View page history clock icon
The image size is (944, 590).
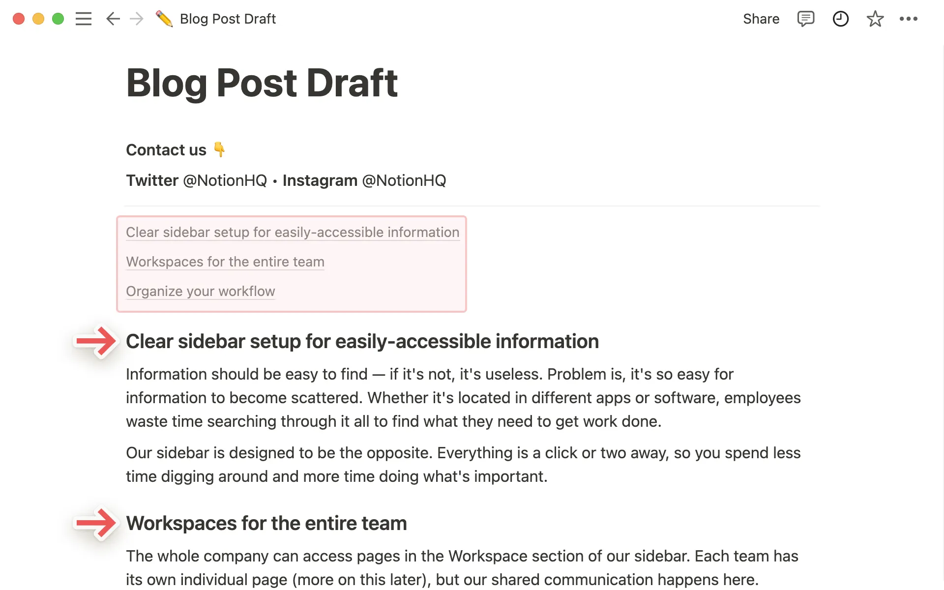(x=840, y=19)
